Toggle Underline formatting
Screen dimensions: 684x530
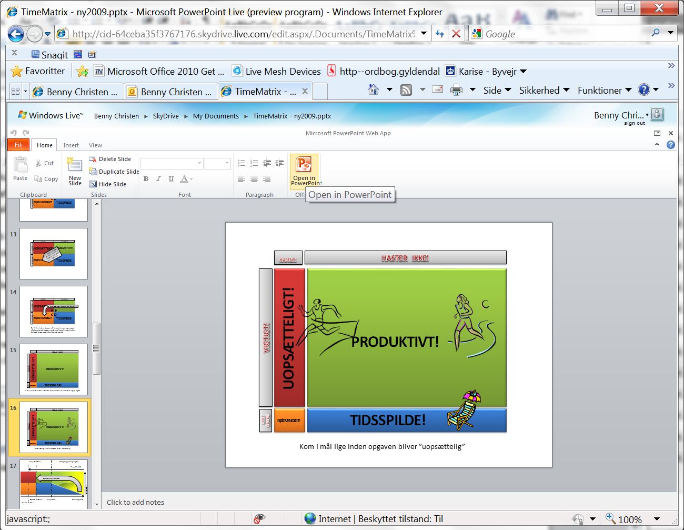[x=171, y=179]
